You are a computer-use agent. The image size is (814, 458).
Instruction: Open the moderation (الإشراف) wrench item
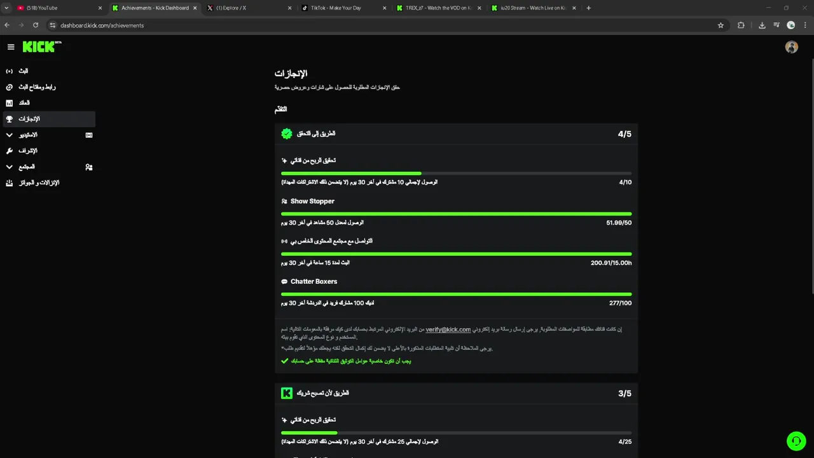pos(27,151)
